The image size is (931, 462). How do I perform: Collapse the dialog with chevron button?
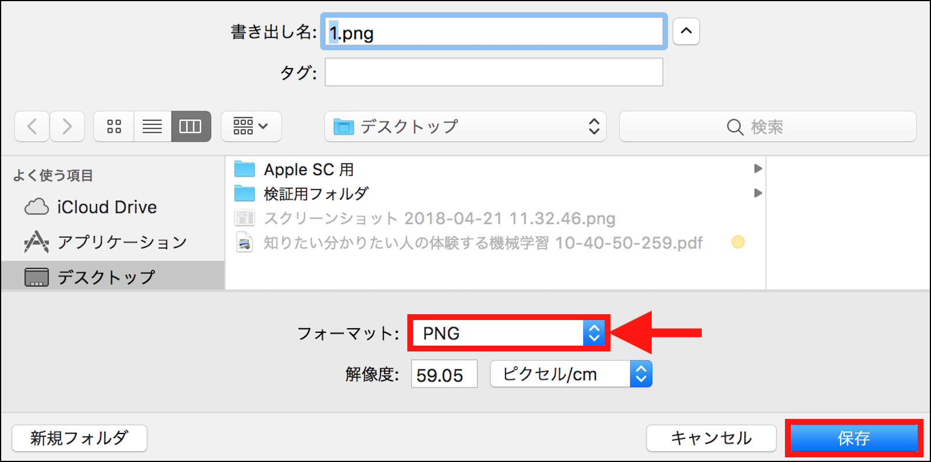tap(686, 31)
